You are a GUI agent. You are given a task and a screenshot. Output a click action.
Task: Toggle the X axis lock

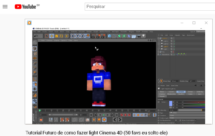click(73, 36)
